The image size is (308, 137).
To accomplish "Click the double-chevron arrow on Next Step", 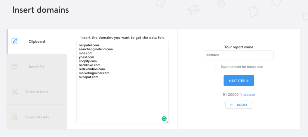I will pyautogui.click(x=247, y=81).
